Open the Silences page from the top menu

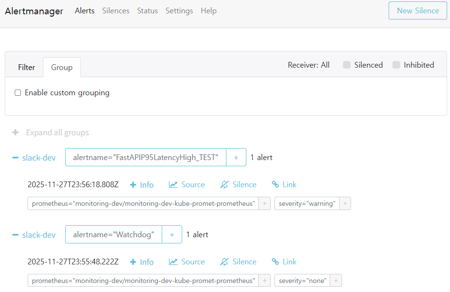(x=116, y=10)
